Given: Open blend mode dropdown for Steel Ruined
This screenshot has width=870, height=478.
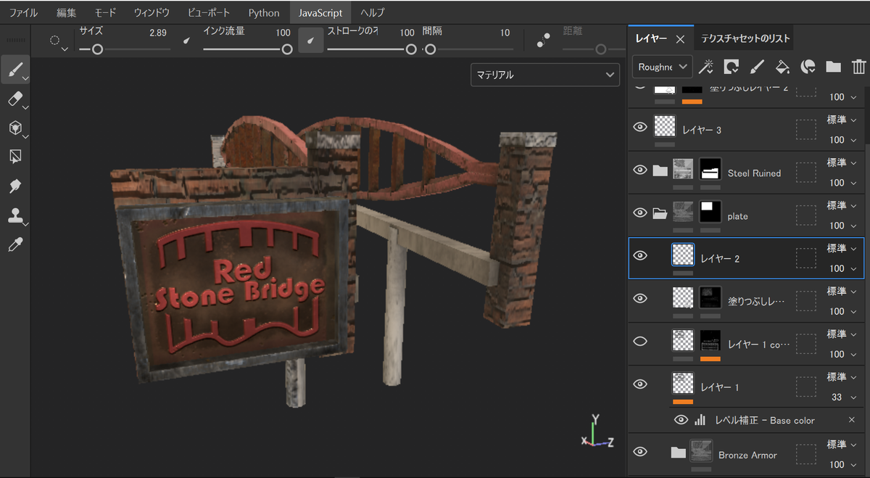Looking at the screenshot, I should pos(842,162).
